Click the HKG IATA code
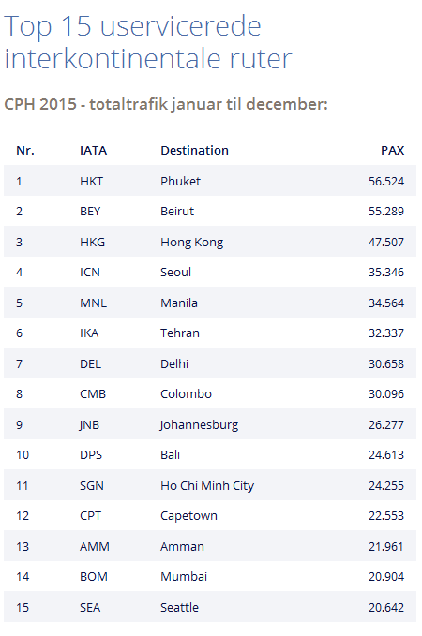Viewport: 422px width, 636px height. pyautogui.click(x=92, y=243)
